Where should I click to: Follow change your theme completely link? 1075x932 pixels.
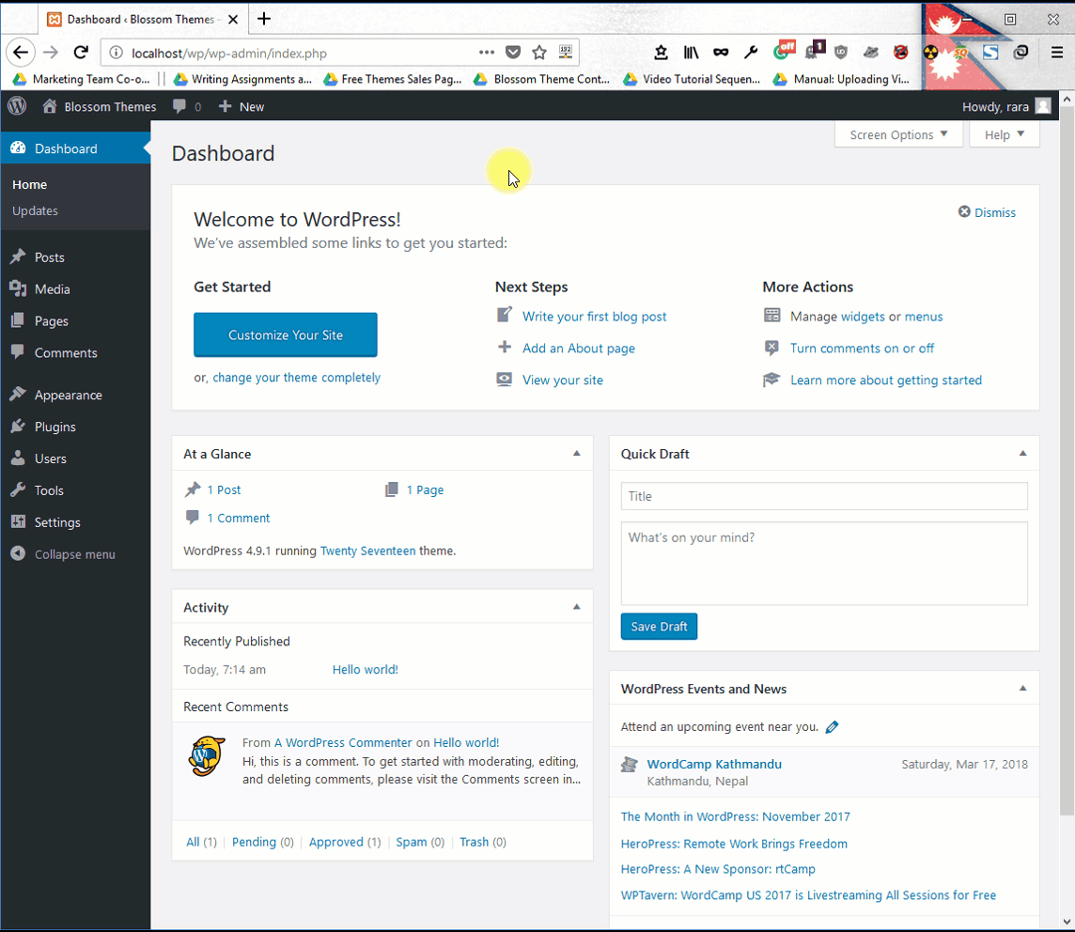296,378
